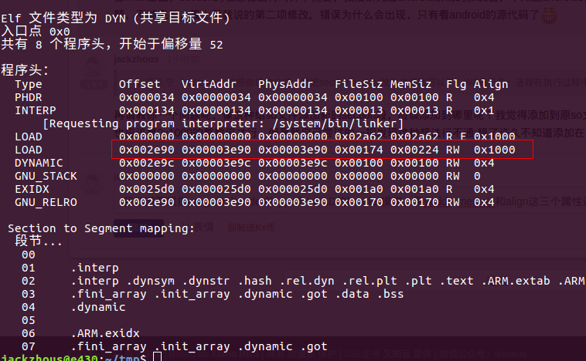Click the terminal cursor after the prompt
The width and height of the screenshot is (586, 361).
point(157,356)
